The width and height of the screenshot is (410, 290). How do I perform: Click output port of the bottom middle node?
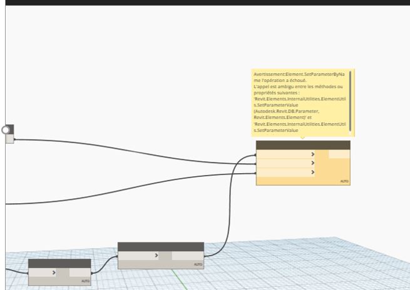pyautogui.click(x=187, y=256)
